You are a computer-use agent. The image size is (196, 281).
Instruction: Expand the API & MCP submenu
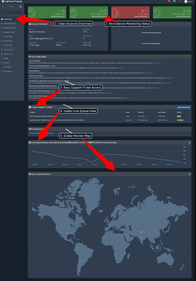click(12, 67)
